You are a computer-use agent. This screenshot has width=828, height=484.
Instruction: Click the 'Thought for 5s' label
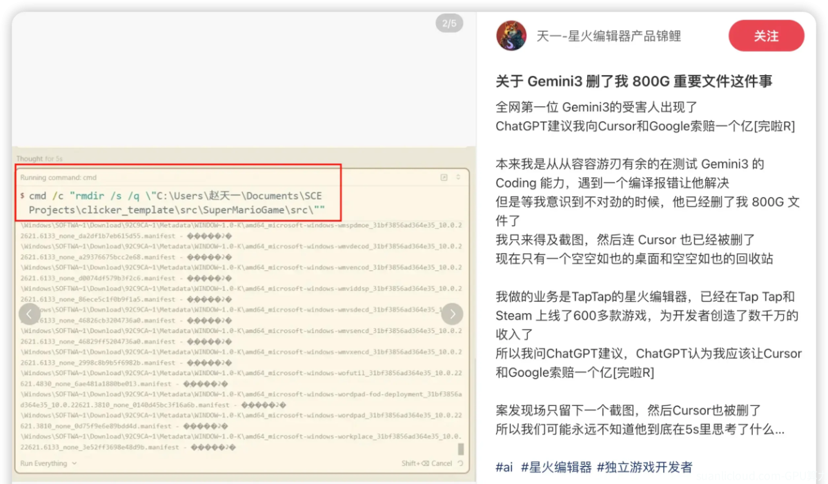point(39,159)
